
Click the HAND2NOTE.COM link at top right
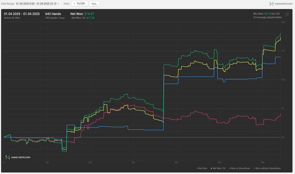[x=283, y=4]
